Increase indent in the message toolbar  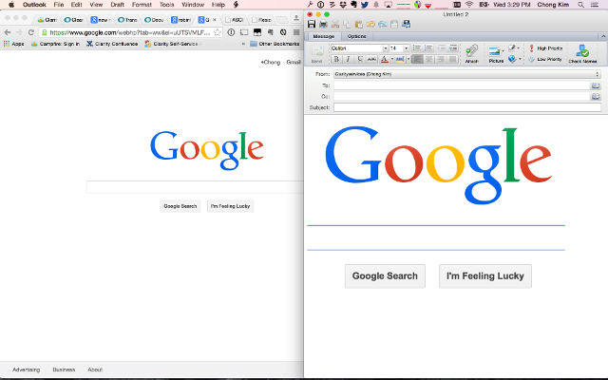(452, 48)
